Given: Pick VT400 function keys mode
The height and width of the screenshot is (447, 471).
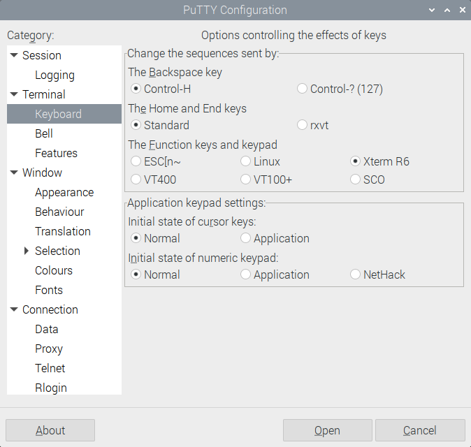Looking at the screenshot, I should tap(136, 179).
